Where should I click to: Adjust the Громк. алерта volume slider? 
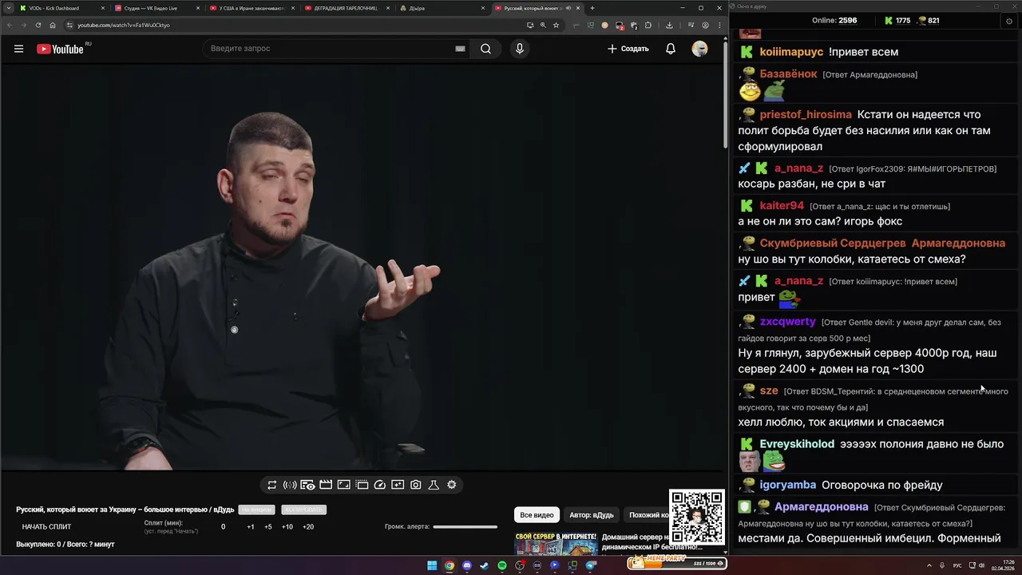[465, 527]
